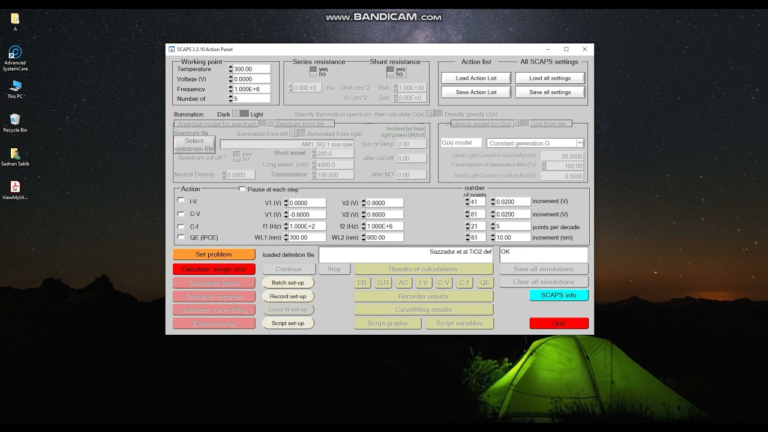The width and height of the screenshot is (768, 432).
Task: Open the cyan SCAPS info button
Action: pos(559,295)
